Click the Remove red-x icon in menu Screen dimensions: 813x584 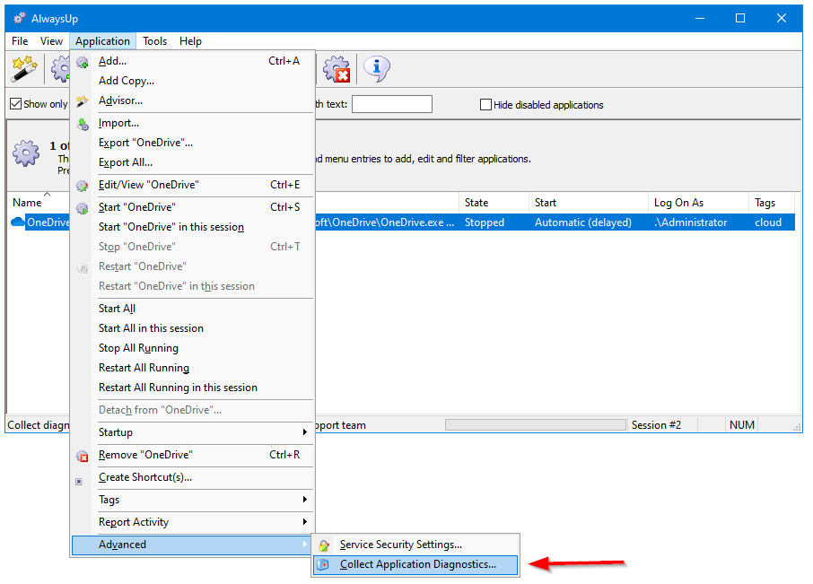pyautogui.click(x=83, y=456)
